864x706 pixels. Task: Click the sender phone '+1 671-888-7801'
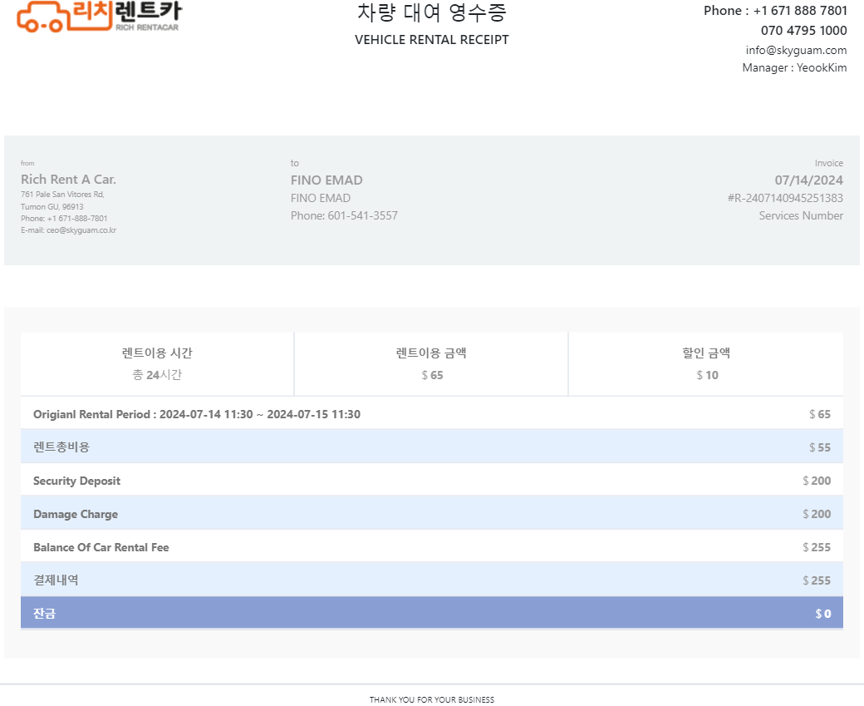(x=77, y=219)
